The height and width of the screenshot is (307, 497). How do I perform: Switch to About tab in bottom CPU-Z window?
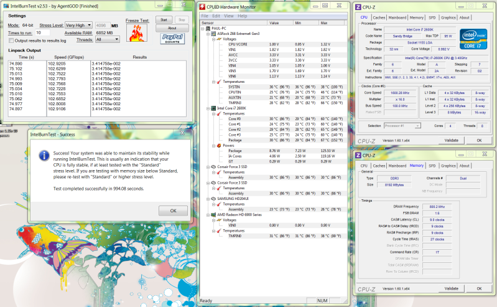465,166
